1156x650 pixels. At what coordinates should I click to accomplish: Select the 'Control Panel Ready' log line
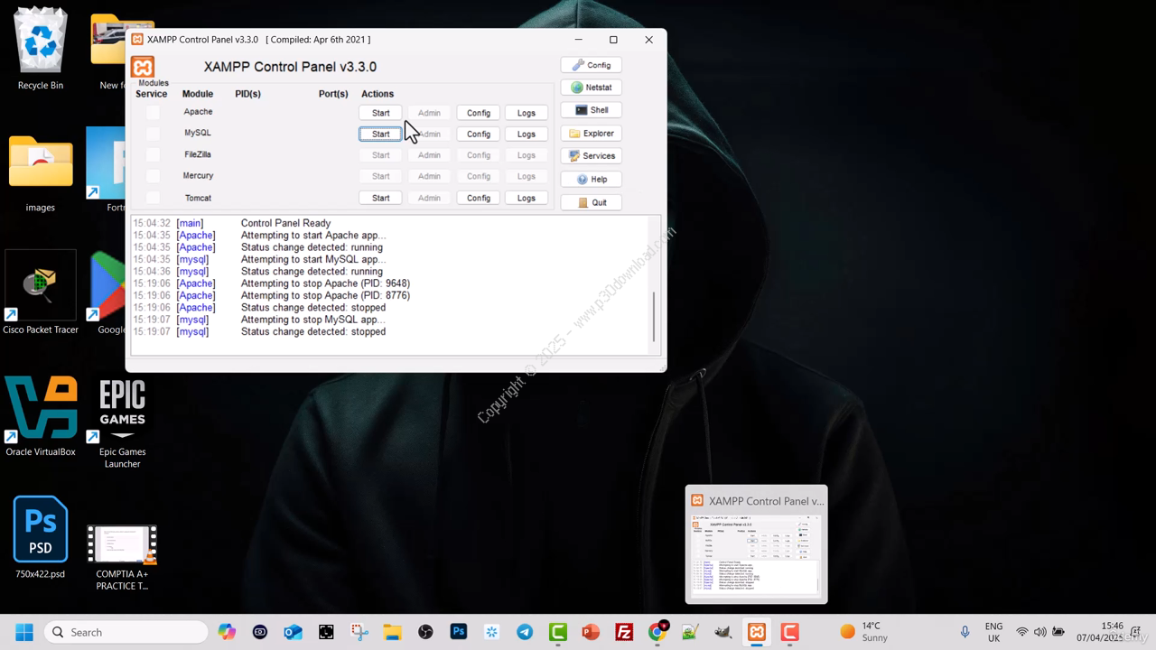(x=285, y=223)
